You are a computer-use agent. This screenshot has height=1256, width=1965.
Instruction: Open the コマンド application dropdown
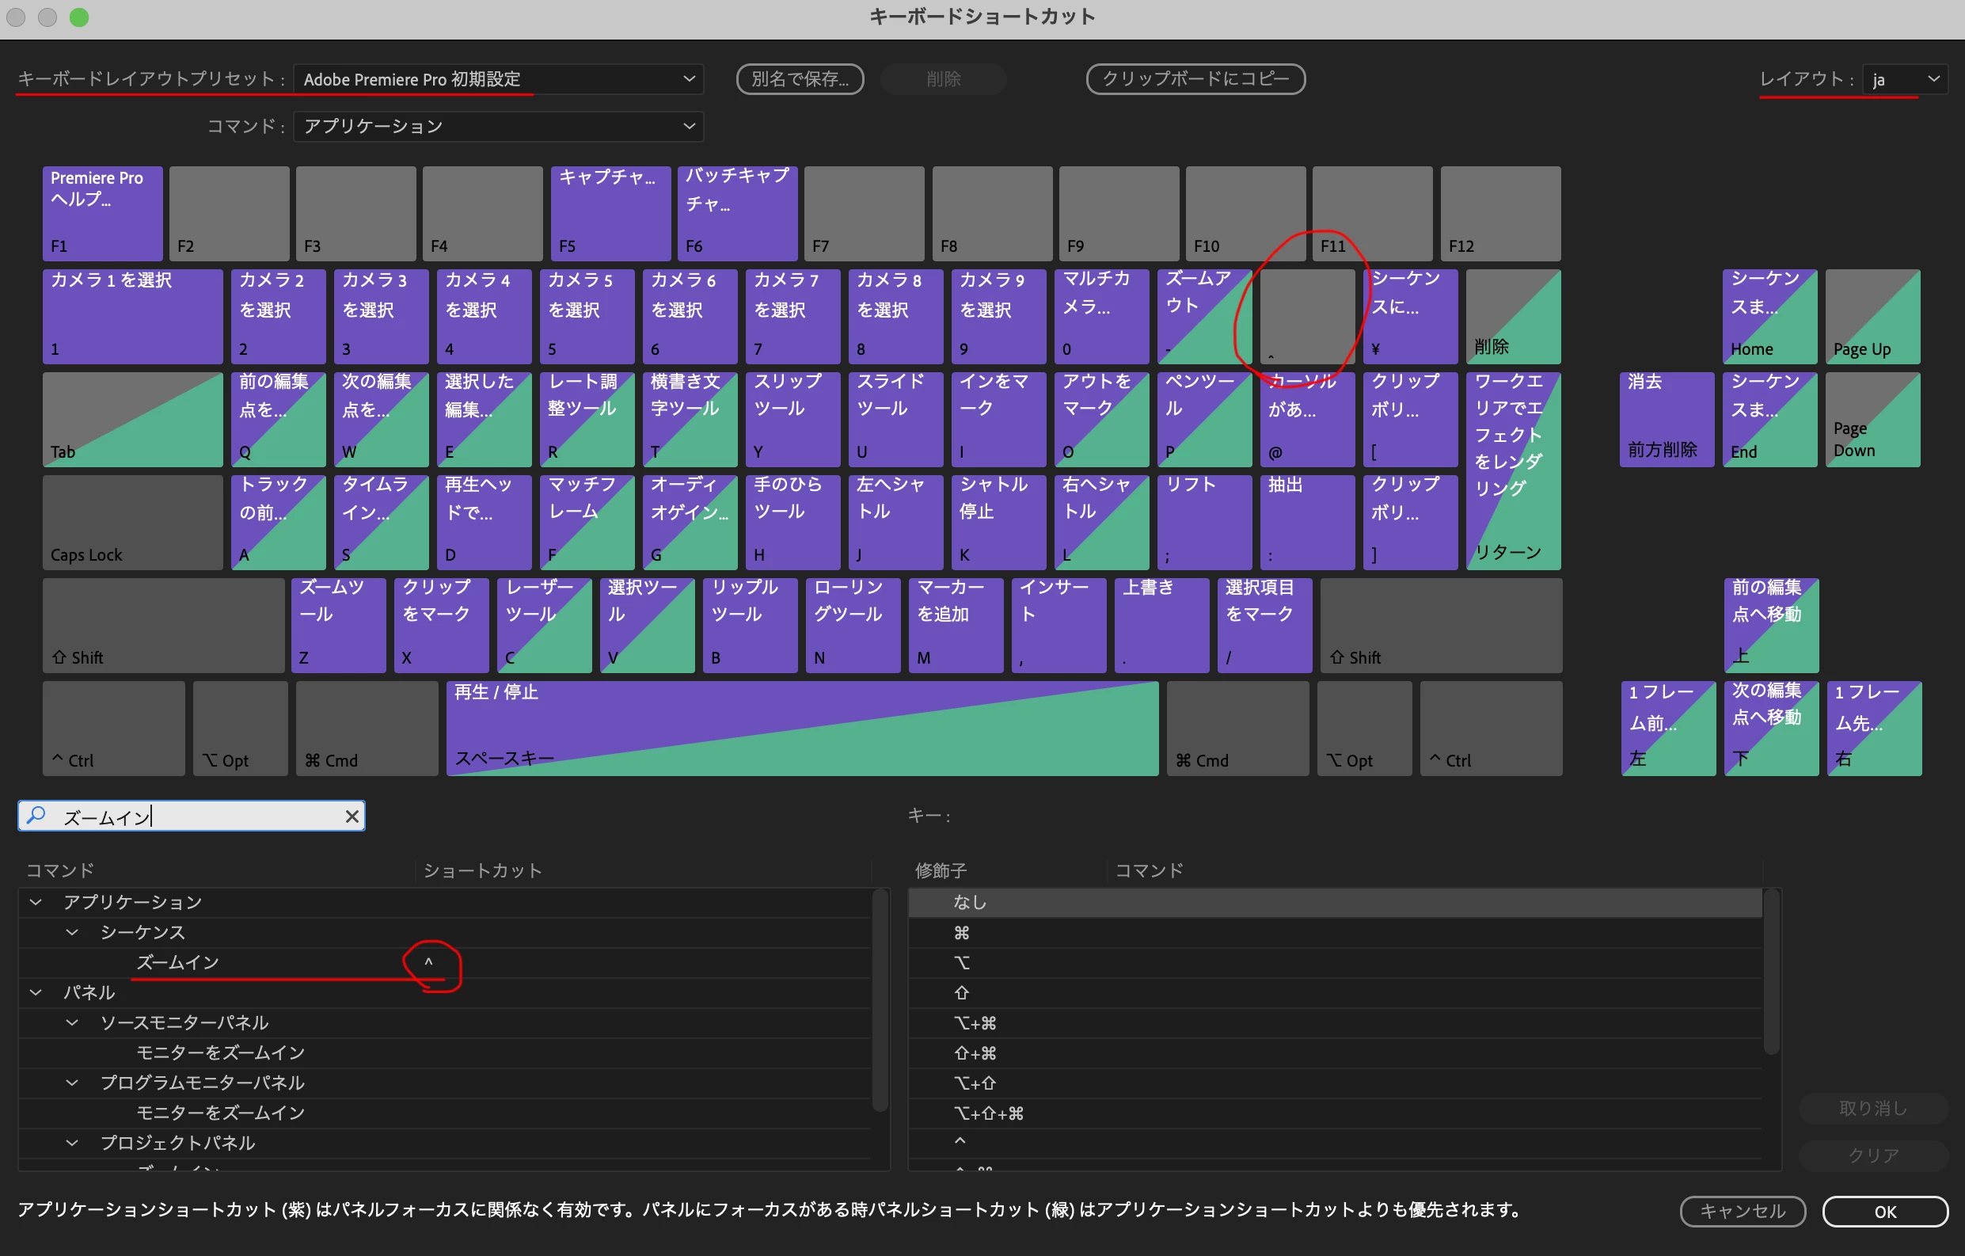pyautogui.click(x=498, y=126)
